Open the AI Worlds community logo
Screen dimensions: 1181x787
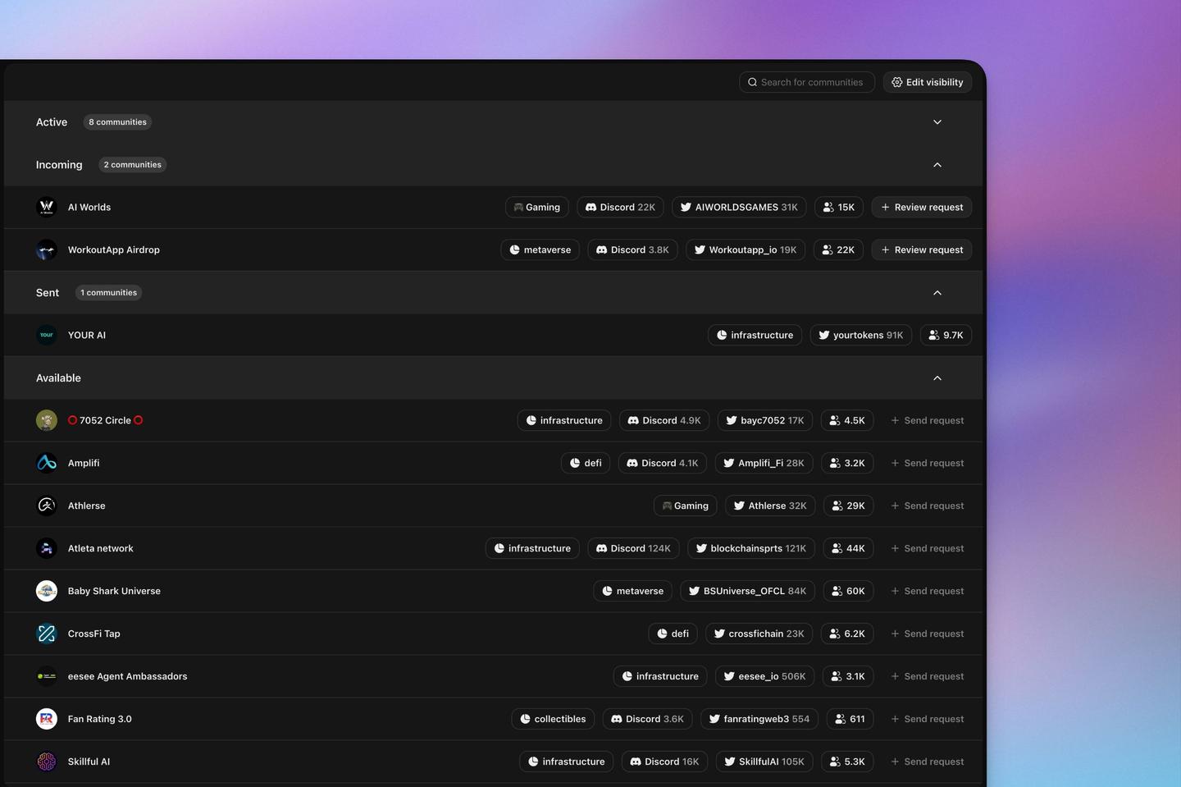[x=47, y=207]
